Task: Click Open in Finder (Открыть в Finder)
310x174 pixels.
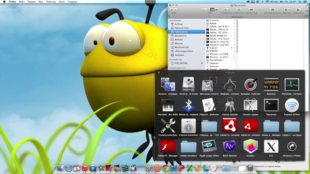Action: [x=292, y=146]
